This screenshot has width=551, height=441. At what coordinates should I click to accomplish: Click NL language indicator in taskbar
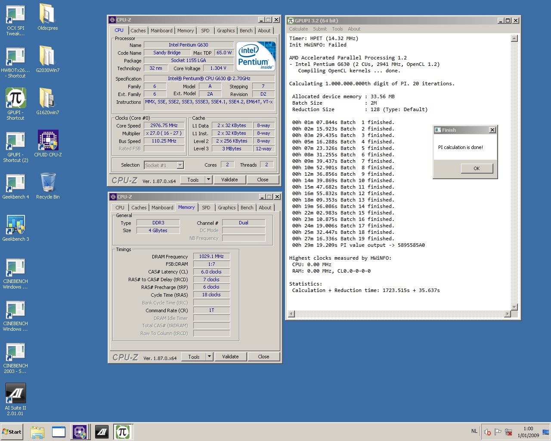(474, 431)
